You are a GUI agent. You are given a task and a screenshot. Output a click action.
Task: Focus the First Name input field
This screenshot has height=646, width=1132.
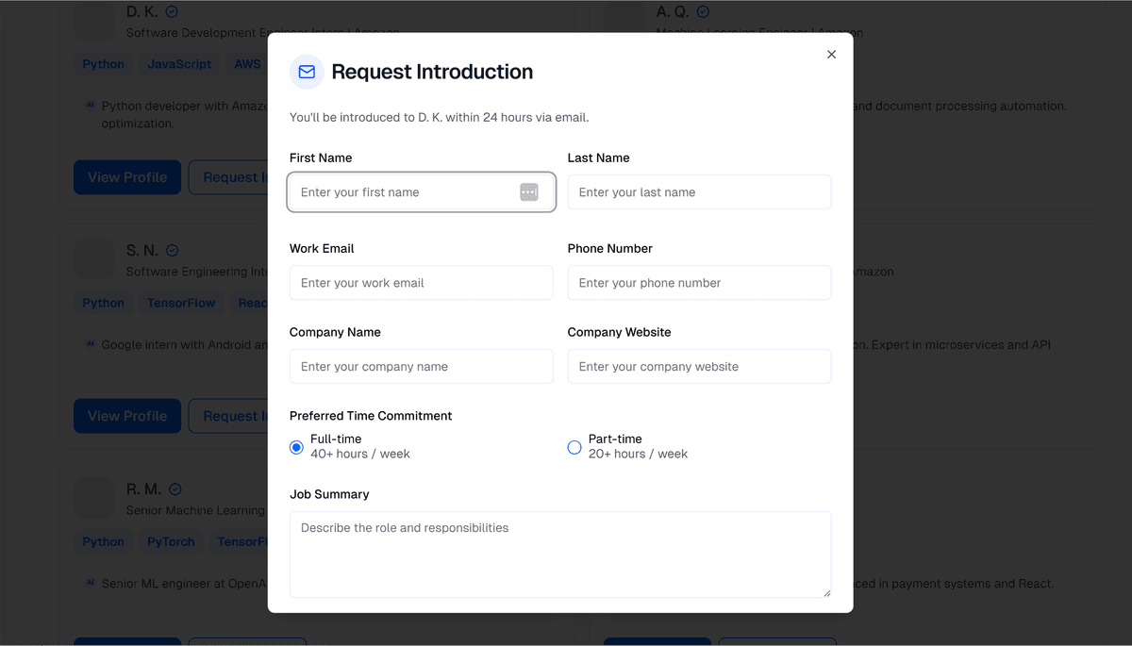pos(422,192)
